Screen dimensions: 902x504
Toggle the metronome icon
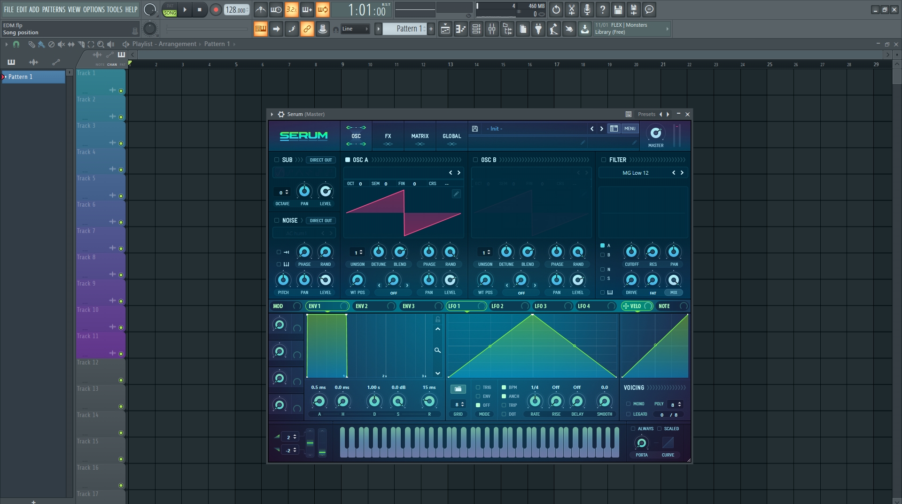(261, 9)
